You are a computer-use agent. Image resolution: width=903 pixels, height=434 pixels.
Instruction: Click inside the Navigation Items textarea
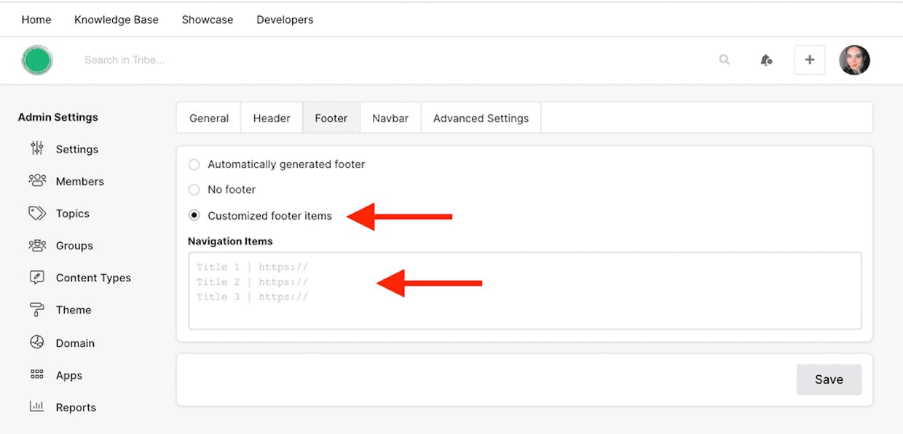coord(525,291)
